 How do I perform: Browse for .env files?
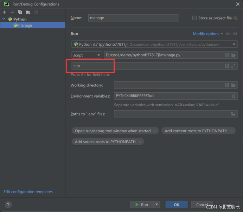(x=233, y=114)
